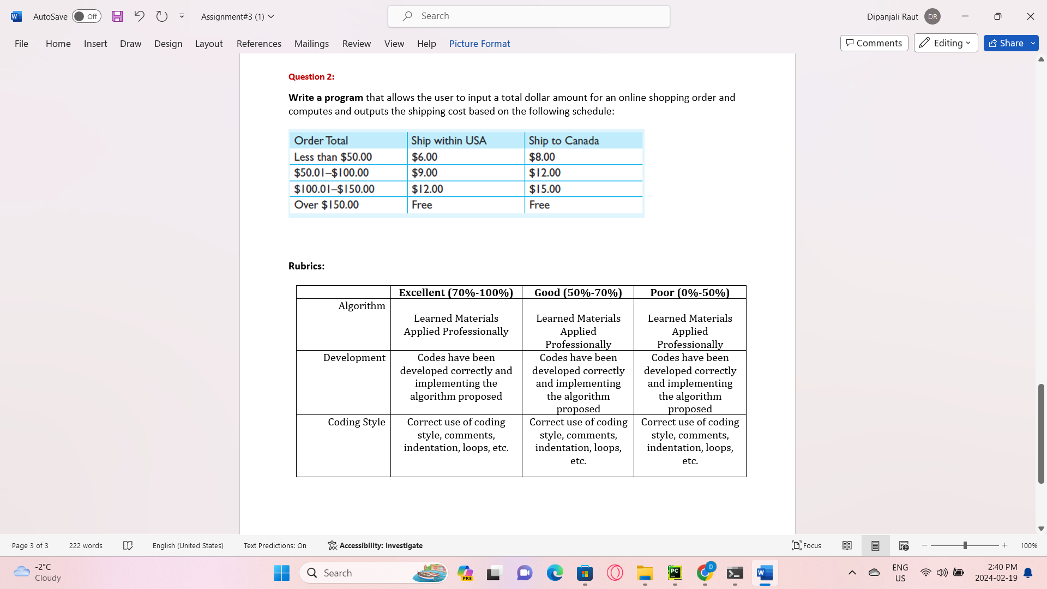1047x589 pixels.
Task: Open the Spelling proofing icon in status bar
Action: [x=128, y=545]
